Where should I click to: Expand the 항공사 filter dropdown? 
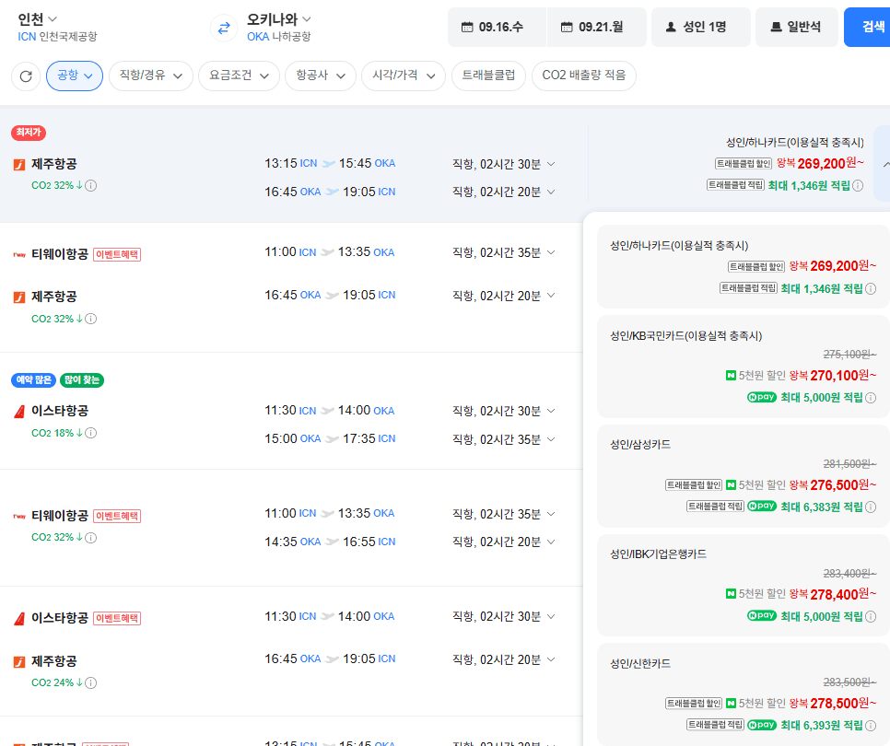coord(321,76)
